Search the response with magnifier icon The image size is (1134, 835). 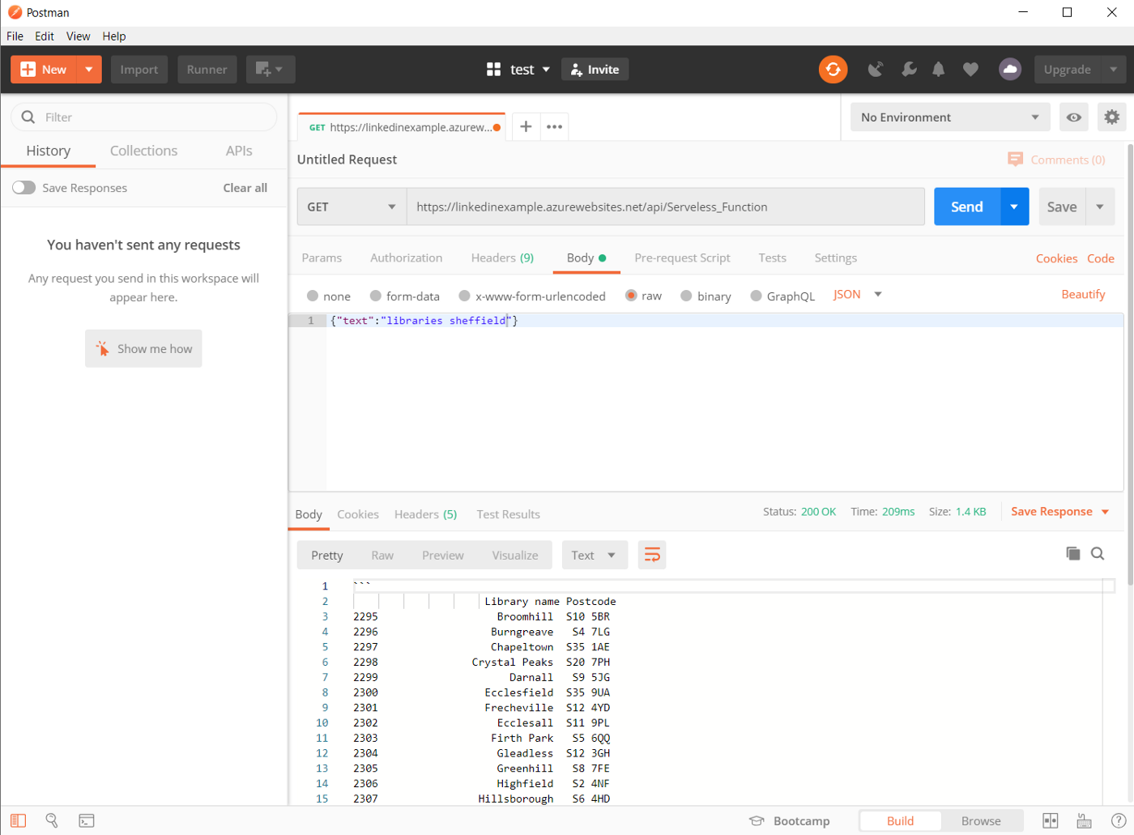(1098, 554)
